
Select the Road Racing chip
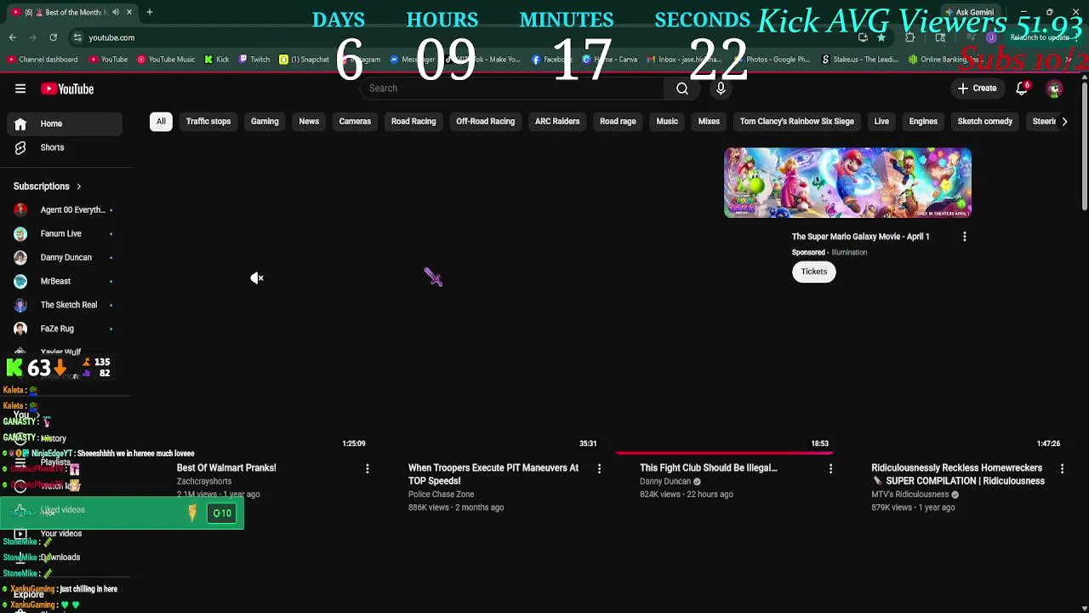(413, 122)
